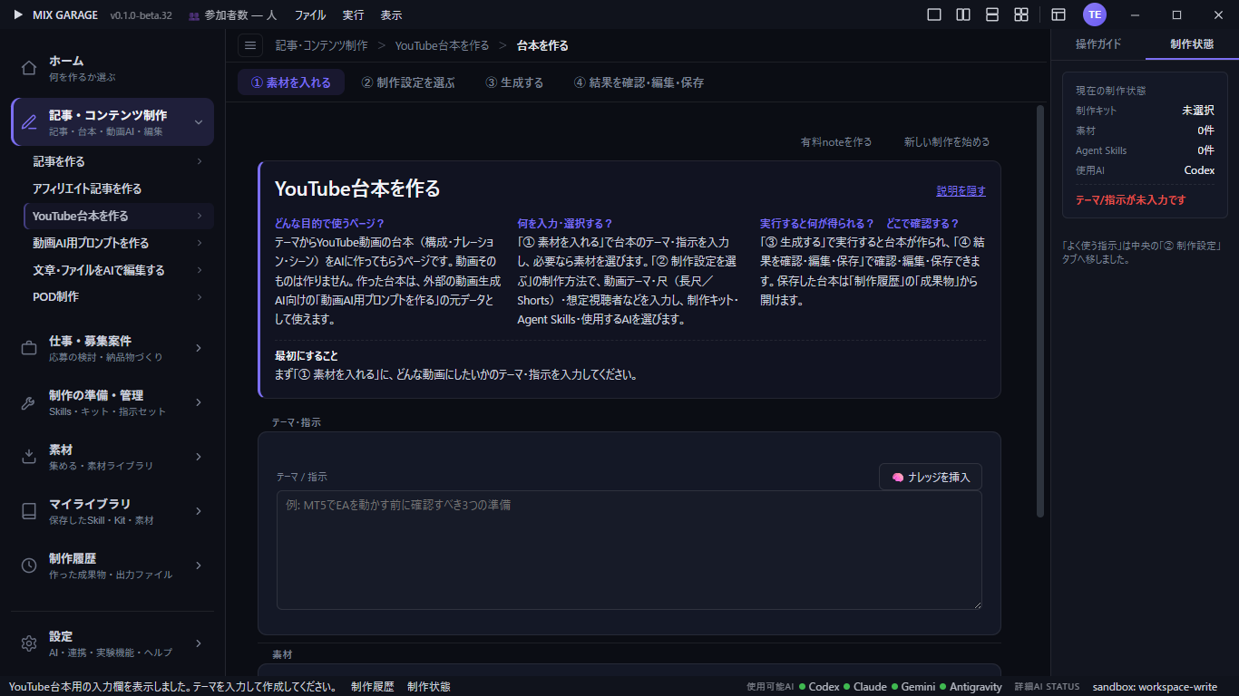Image resolution: width=1239 pixels, height=696 pixels.
Task: Click the gear icon for 設定
Action: point(29,643)
